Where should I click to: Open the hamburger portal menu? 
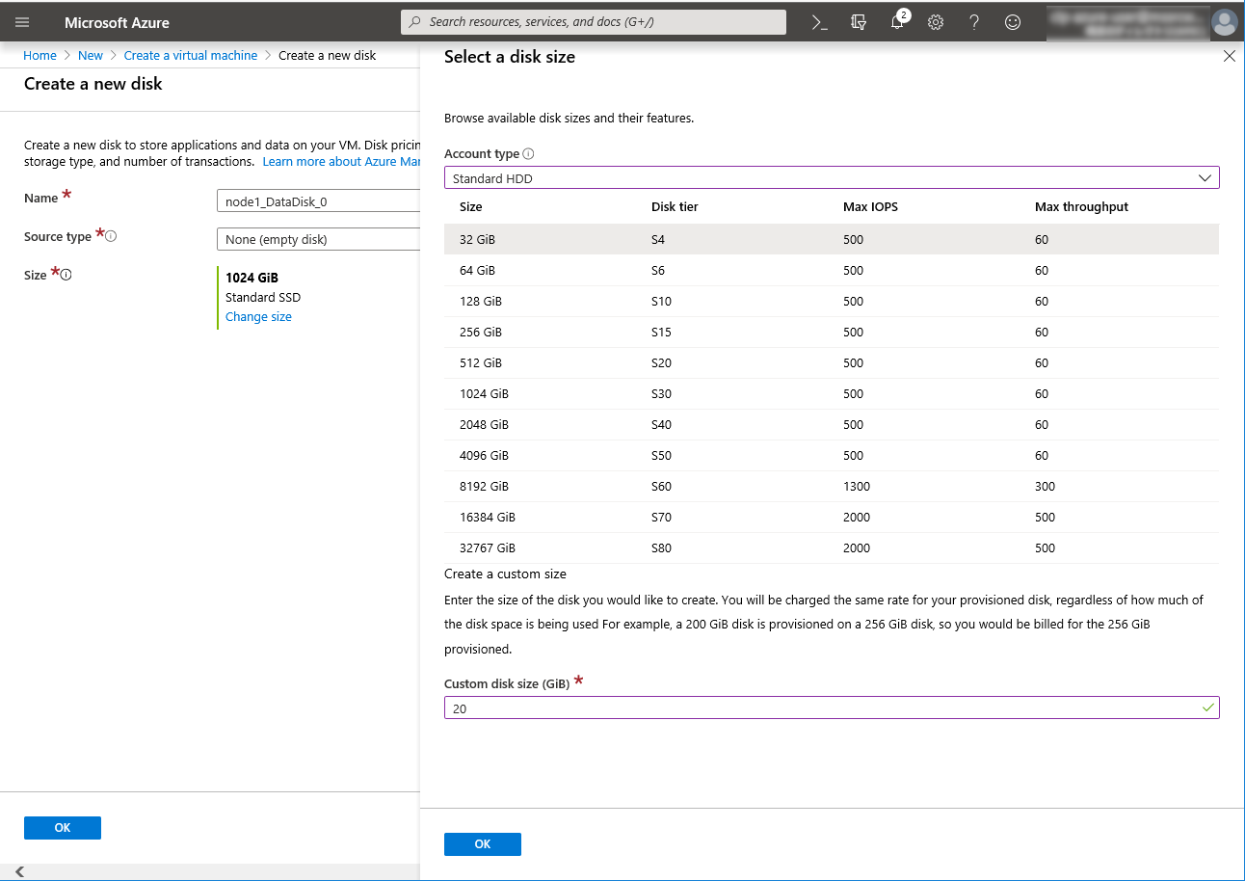22,22
